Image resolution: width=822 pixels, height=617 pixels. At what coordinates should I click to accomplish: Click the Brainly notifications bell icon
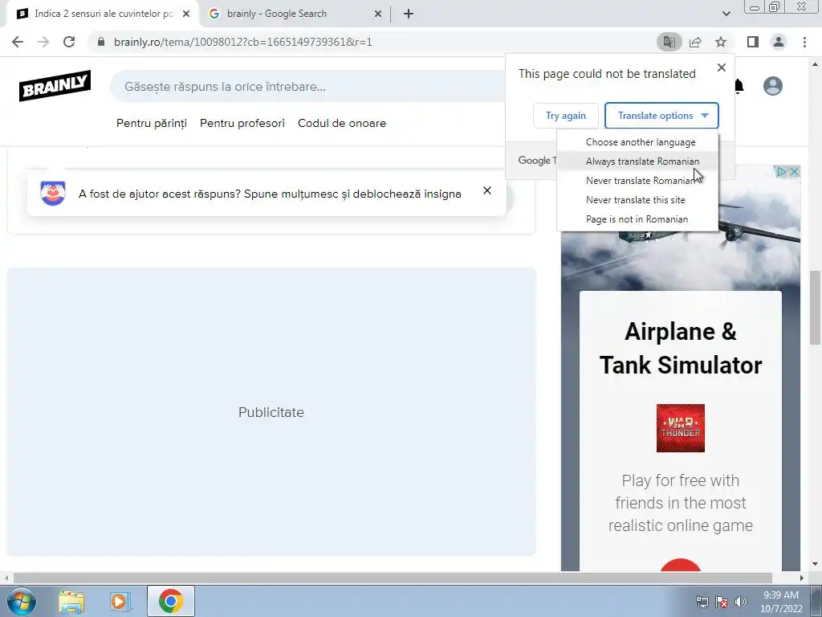tap(739, 86)
